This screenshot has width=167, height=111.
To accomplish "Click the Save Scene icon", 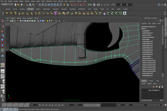I will (21, 5).
